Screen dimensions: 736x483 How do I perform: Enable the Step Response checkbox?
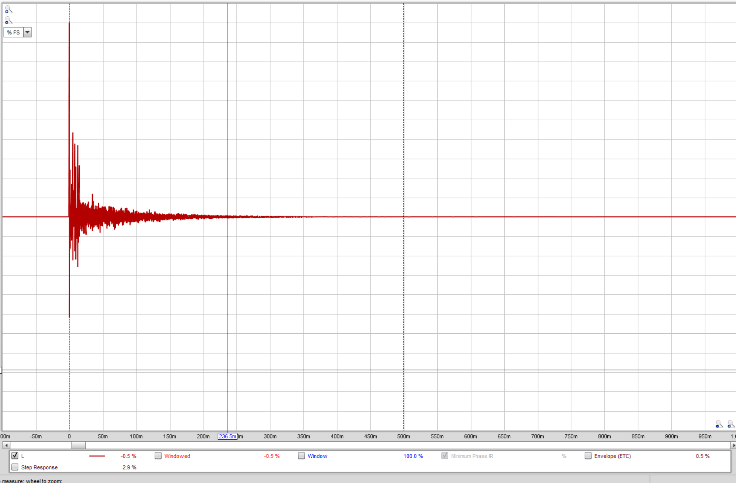point(15,467)
